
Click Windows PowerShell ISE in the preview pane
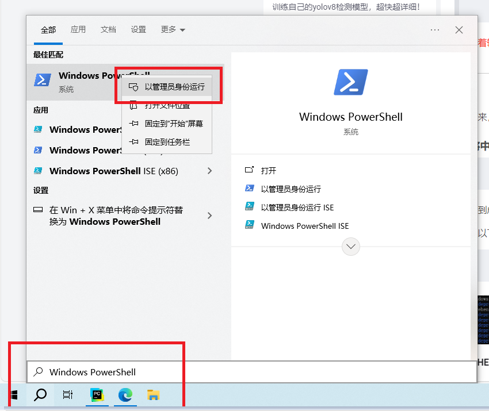305,226
